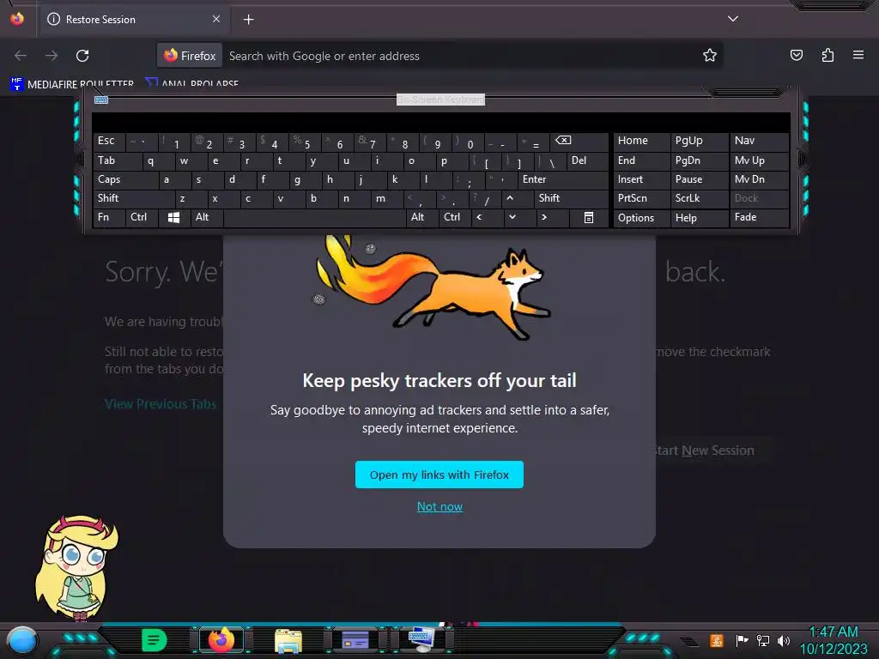Click the Firefox taskbar icon
This screenshot has width=879, height=659.
pos(221,640)
